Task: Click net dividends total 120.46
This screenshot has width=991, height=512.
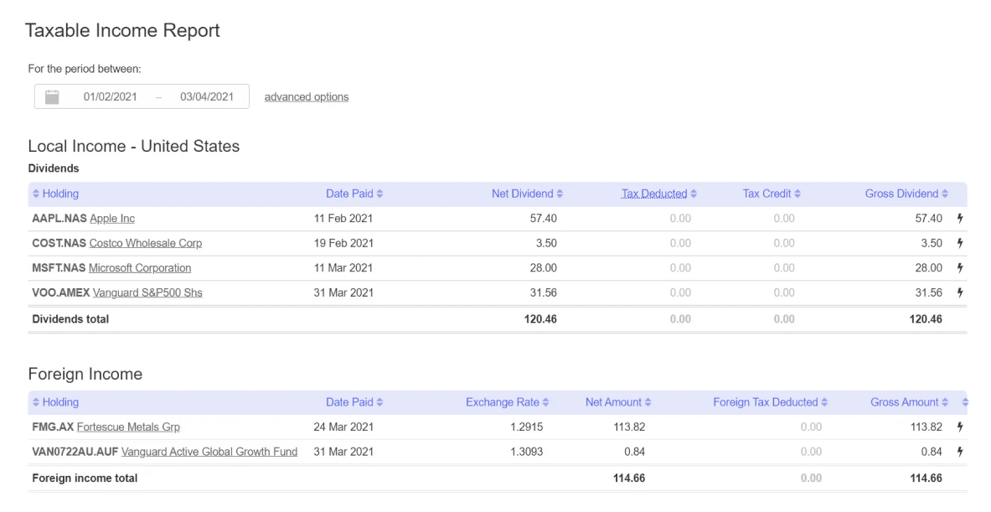Action: [540, 319]
